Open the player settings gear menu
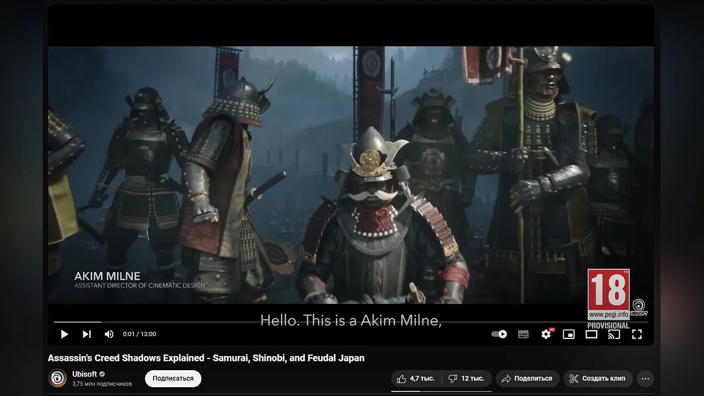Image resolution: width=704 pixels, height=396 pixels. pyautogui.click(x=546, y=334)
